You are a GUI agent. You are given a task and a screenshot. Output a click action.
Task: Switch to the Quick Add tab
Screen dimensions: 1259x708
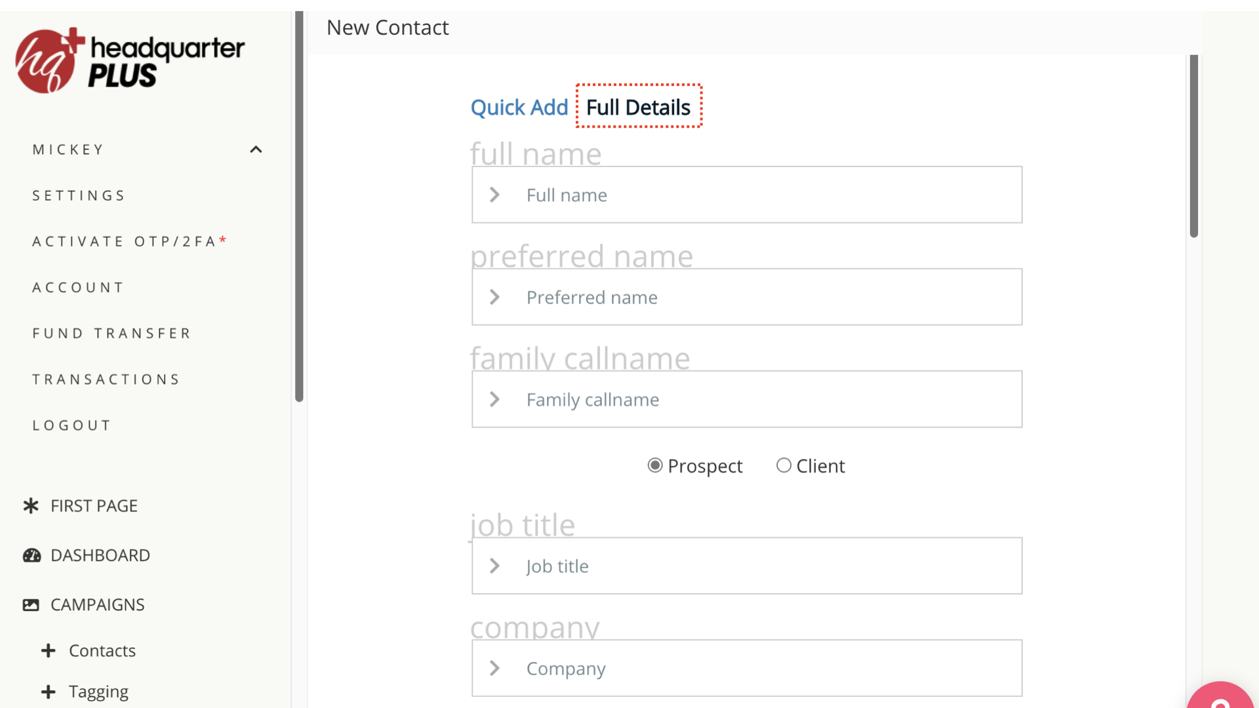click(519, 108)
